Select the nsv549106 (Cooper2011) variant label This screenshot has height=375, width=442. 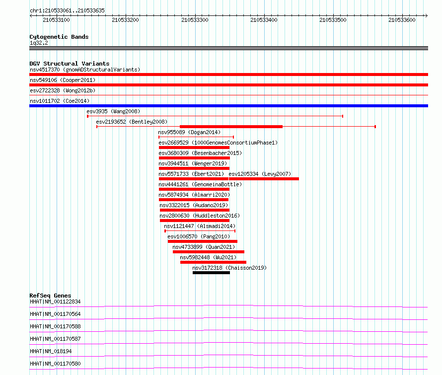[x=63, y=80]
